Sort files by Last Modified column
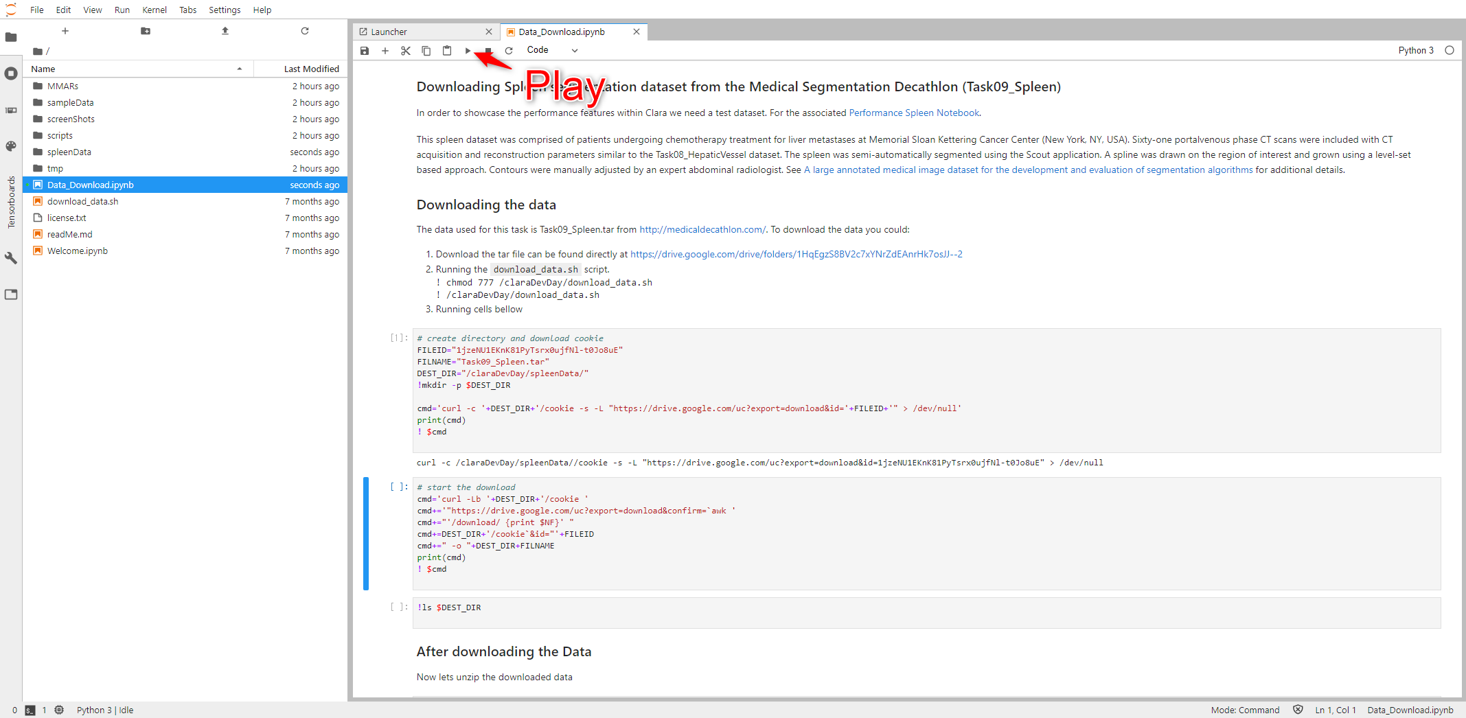Image resolution: width=1466 pixels, height=718 pixels. click(300, 69)
